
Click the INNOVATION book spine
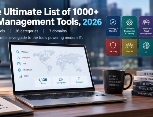pyautogui.click(x=142, y=93)
